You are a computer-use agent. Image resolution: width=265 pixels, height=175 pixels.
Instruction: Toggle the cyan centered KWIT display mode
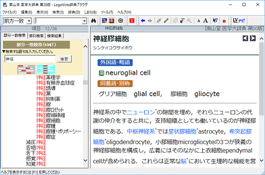coord(46,69)
